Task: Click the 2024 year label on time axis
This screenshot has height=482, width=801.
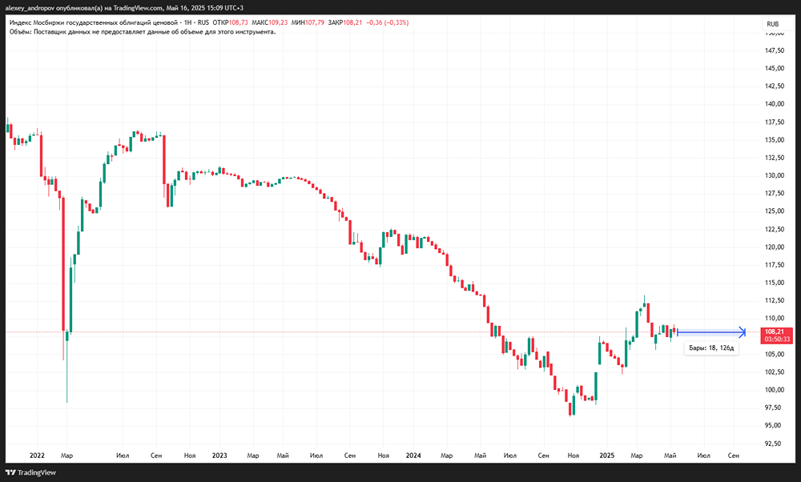Action: [x=413, y=456]
